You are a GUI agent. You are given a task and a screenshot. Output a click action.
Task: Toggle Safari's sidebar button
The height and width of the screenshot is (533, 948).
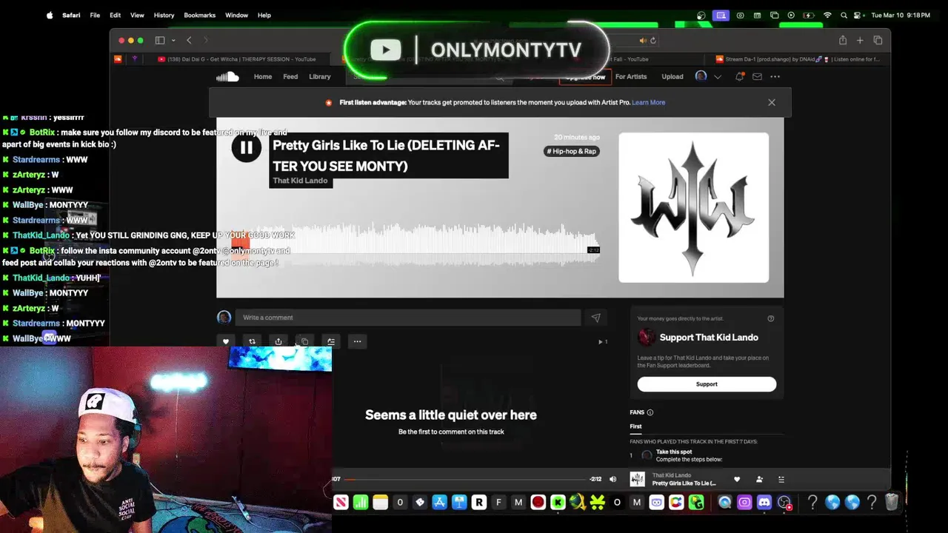click(160, 40)
